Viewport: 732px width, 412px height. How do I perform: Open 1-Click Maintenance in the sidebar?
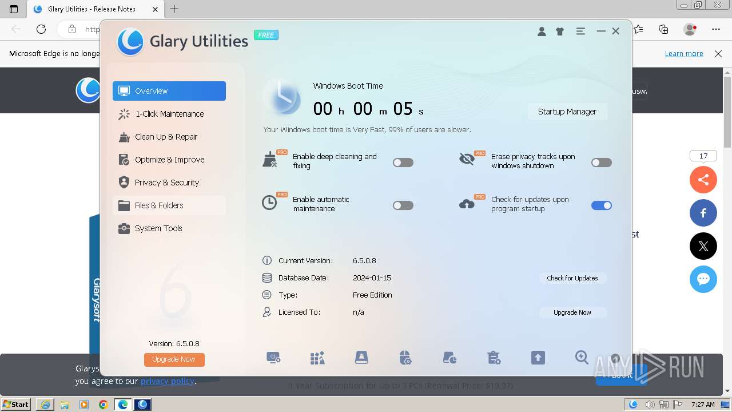(x=169, y=114)
